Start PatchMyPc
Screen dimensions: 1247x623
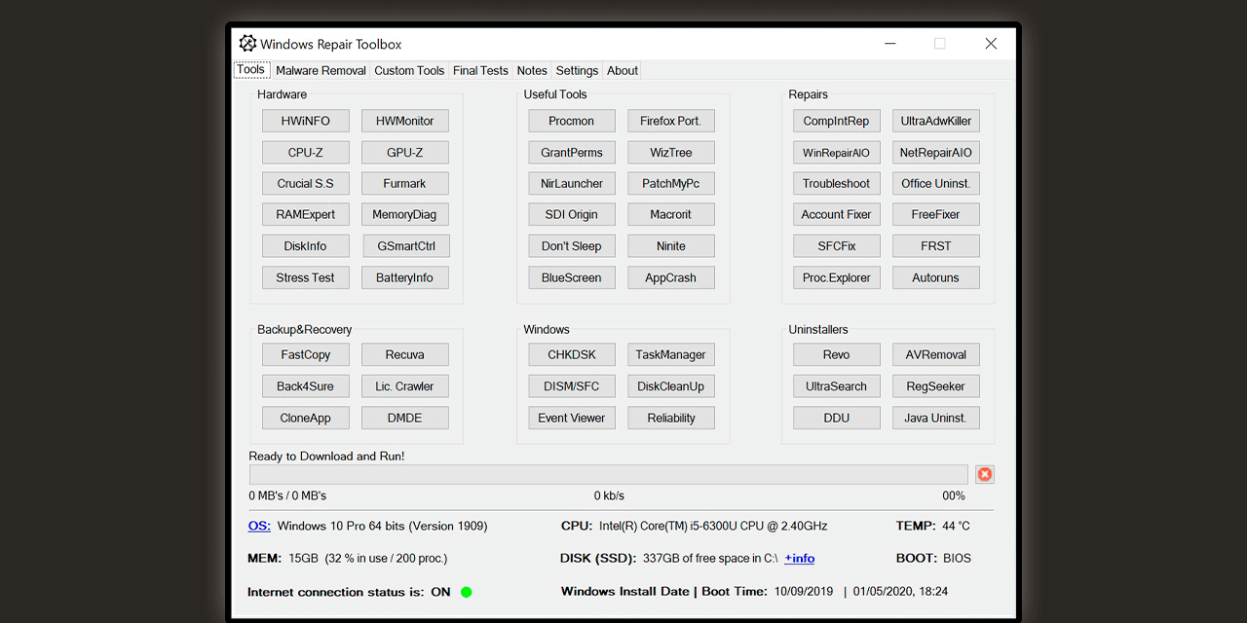pyautogui.click(x=671, y=183)
